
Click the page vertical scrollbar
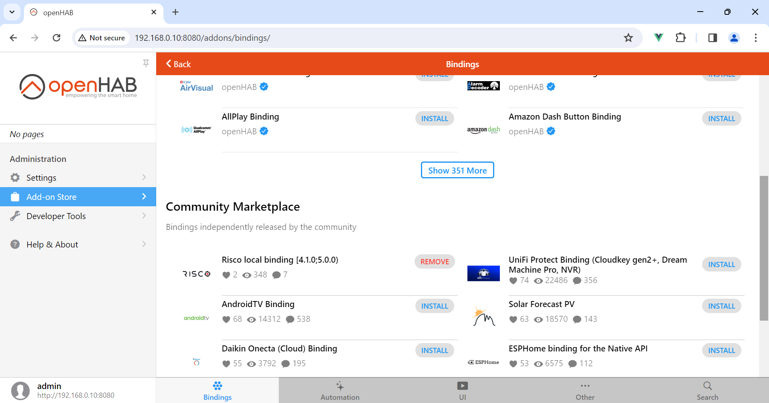(764, 248)
